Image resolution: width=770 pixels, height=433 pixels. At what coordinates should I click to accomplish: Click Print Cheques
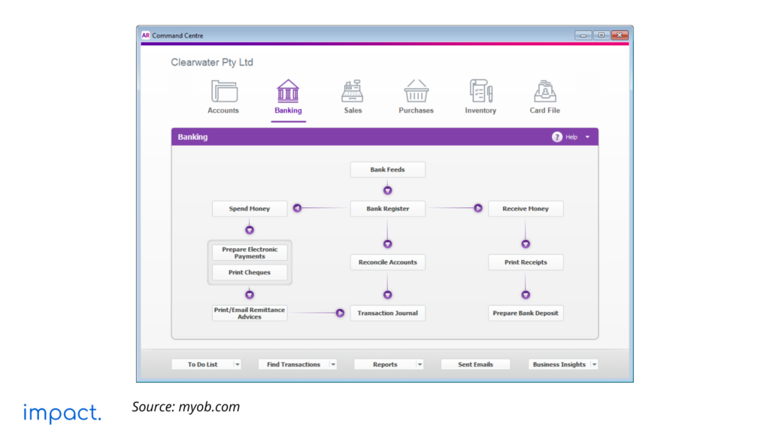pos(250,272)
